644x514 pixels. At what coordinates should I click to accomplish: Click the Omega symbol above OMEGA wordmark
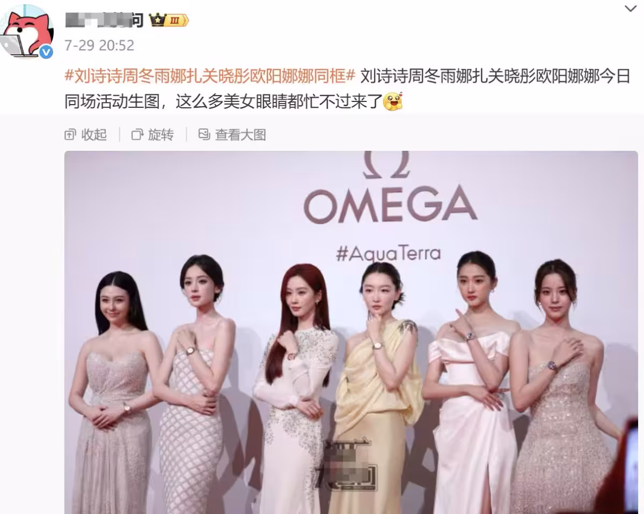pyautogui.click(x=386, y=165)
